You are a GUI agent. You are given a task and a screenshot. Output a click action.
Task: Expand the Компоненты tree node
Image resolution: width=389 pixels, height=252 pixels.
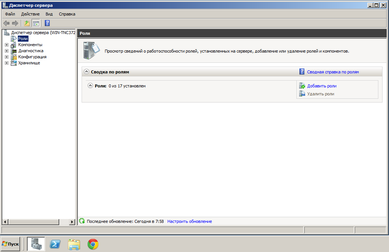(6, 45)
